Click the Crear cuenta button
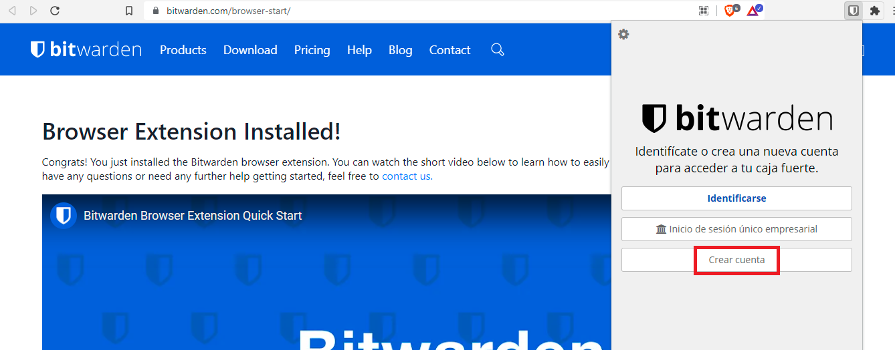Screen dimensions: 895x350 pyautogui.click(x=736, y=260)
